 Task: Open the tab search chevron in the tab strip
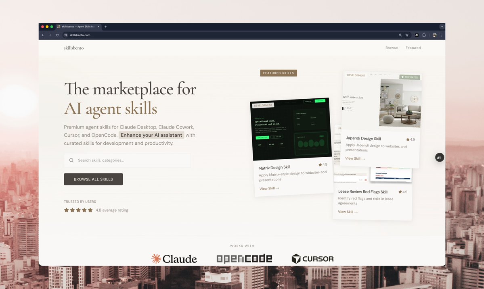(442, 26)
